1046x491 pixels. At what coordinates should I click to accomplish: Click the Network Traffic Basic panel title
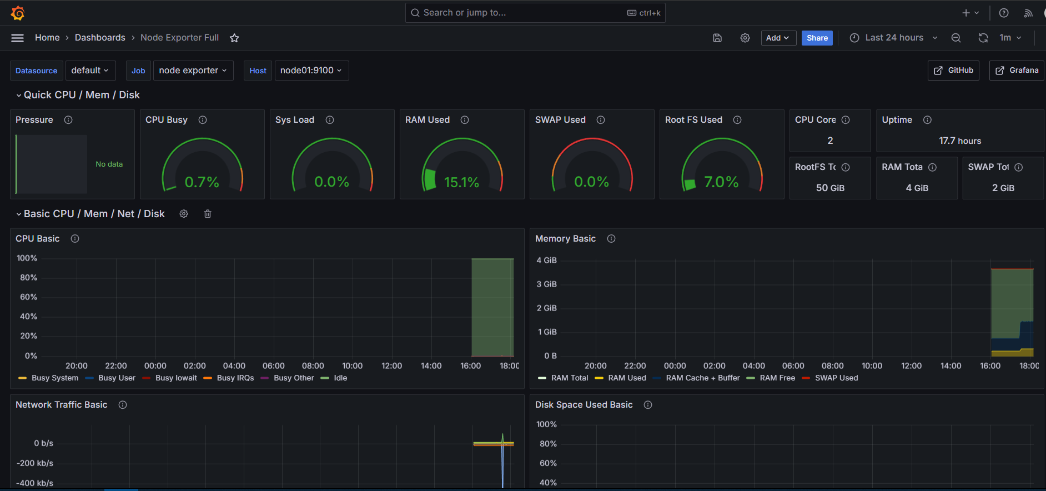pyautogui.click(x=61, y=405)
